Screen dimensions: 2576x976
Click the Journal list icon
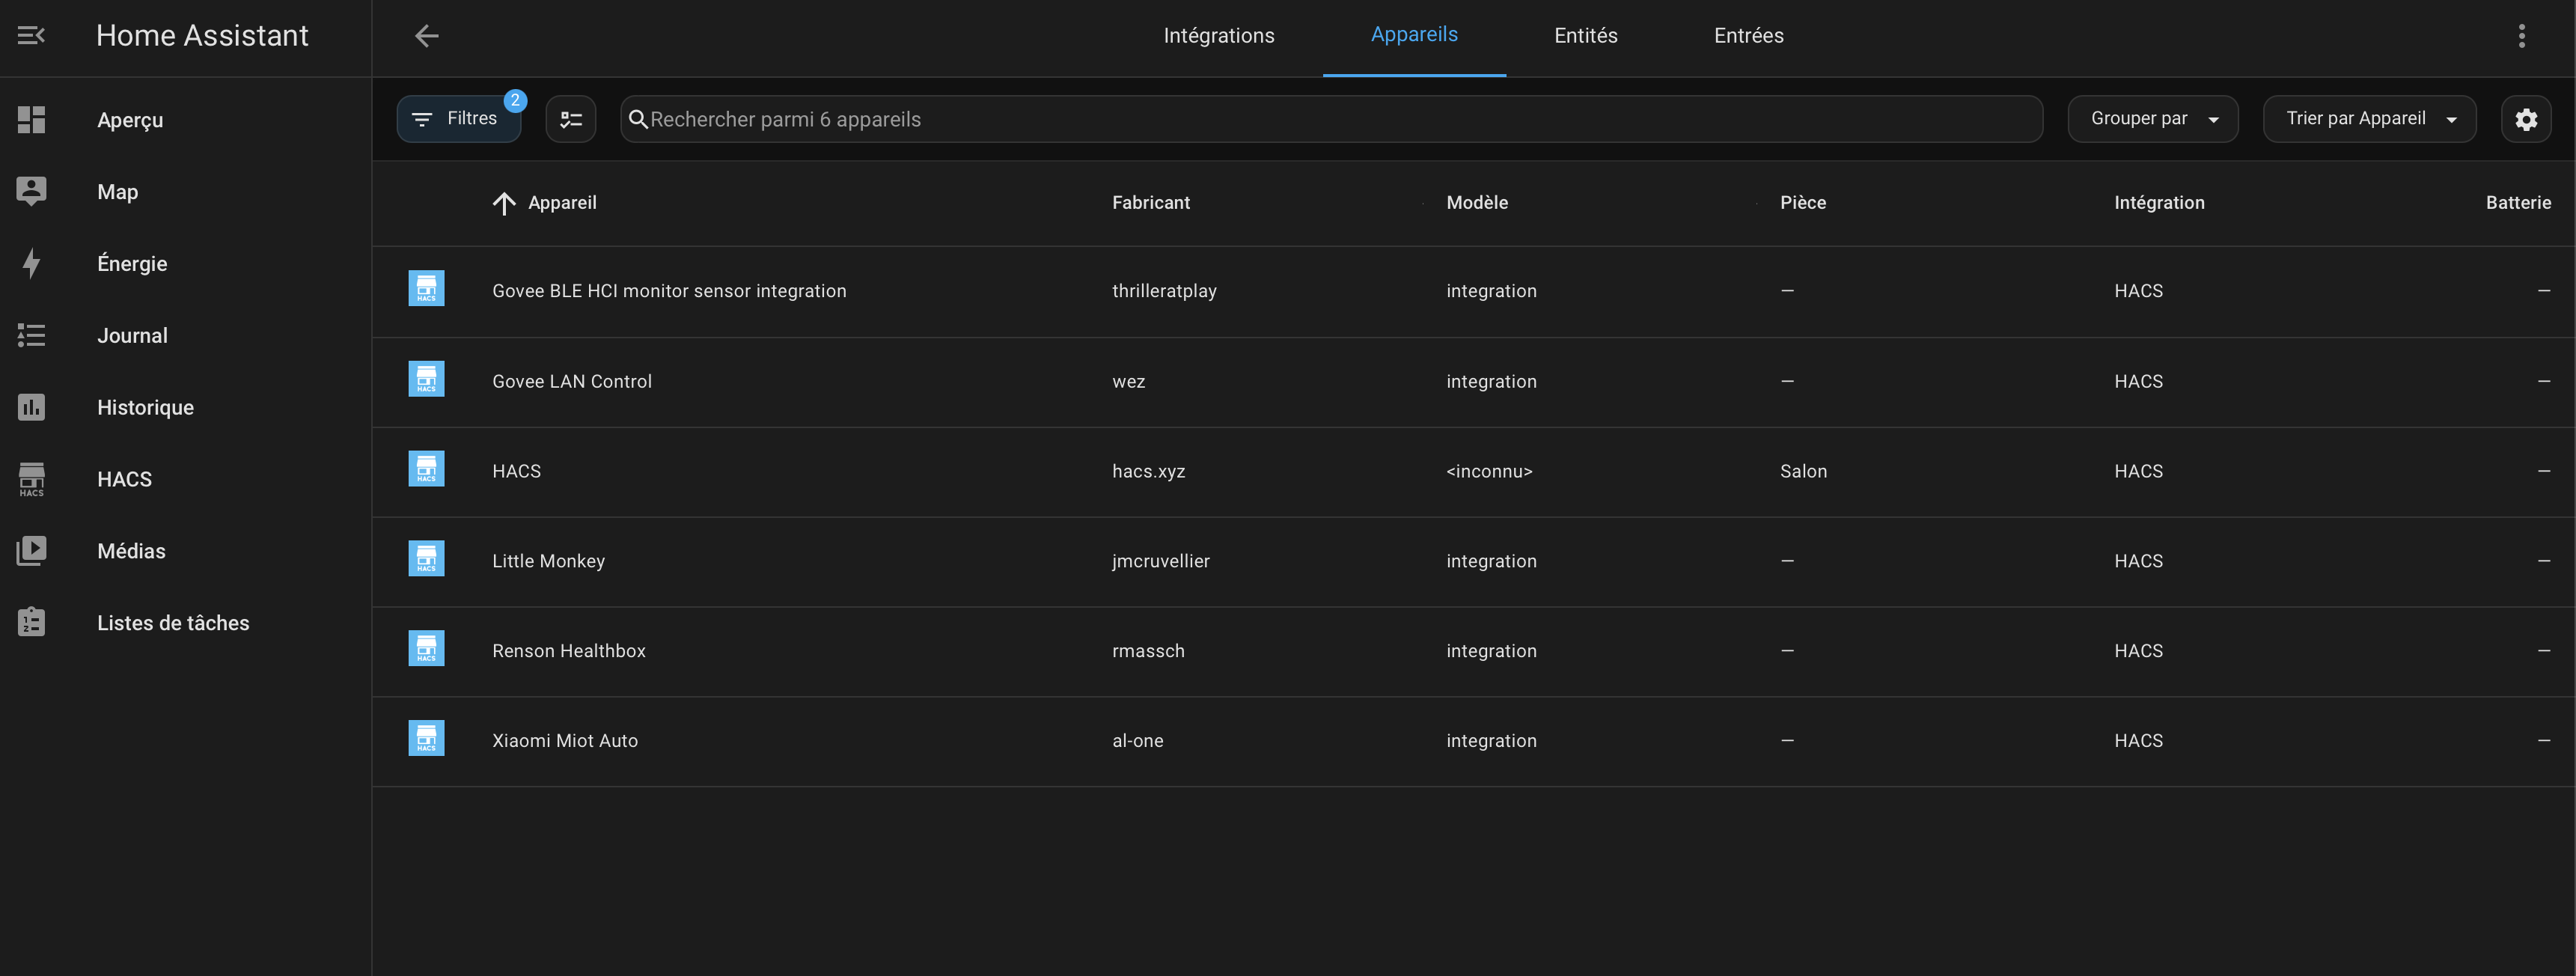[31, 335]
